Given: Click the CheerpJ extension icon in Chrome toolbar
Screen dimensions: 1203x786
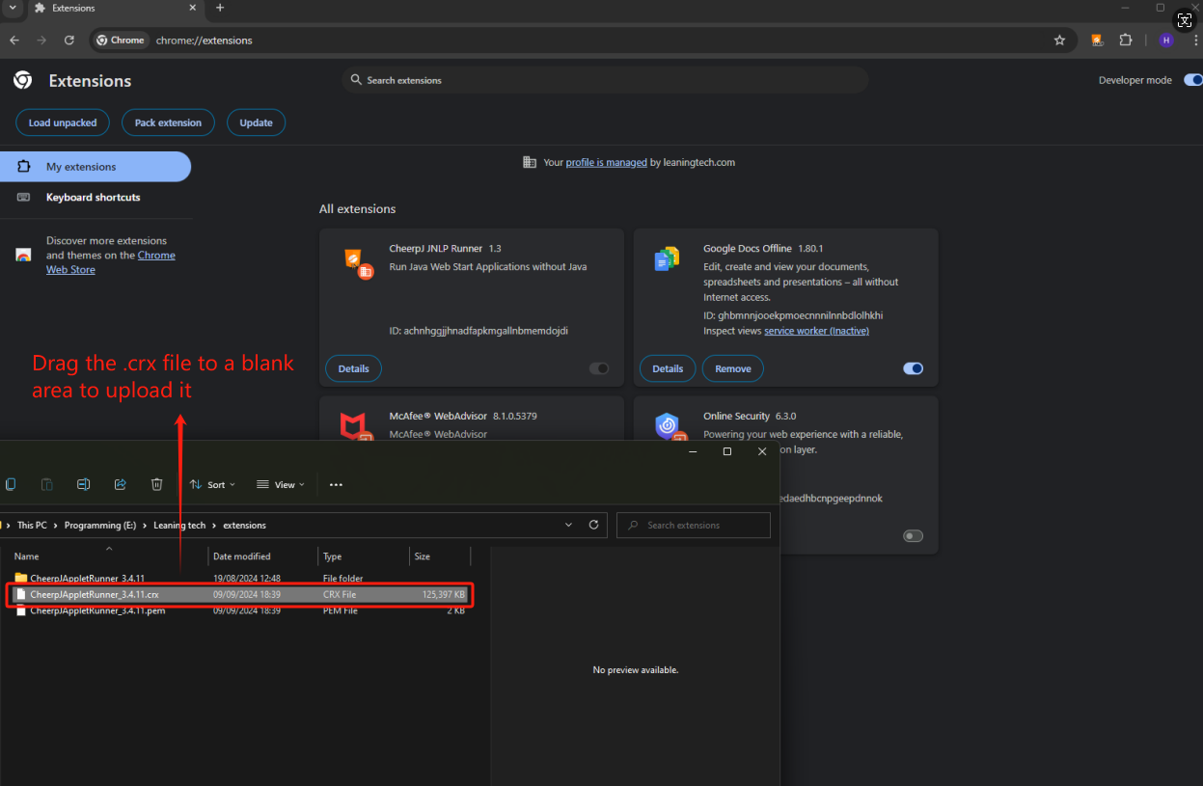Looking at the screenshot, I should click(1097, 41).
